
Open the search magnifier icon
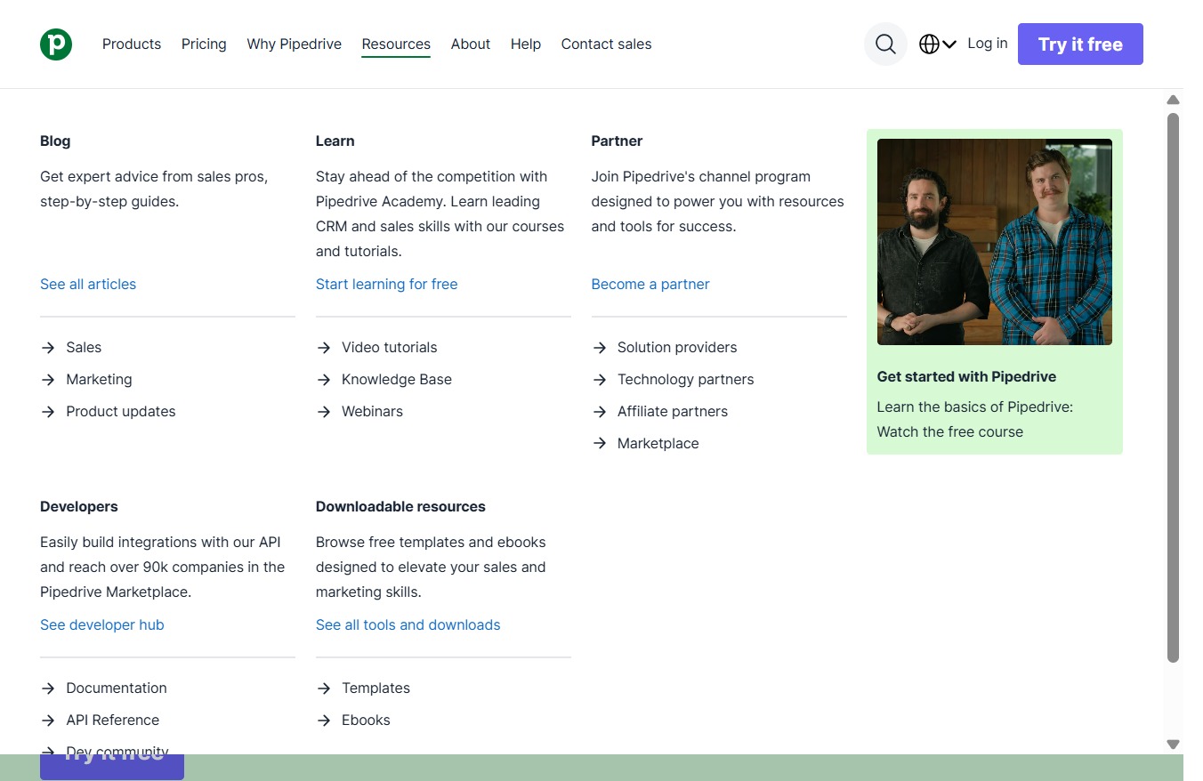coord(885,44)
